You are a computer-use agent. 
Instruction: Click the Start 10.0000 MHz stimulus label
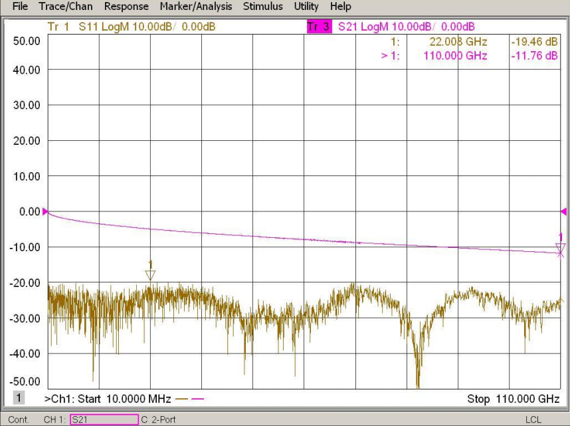108,399
